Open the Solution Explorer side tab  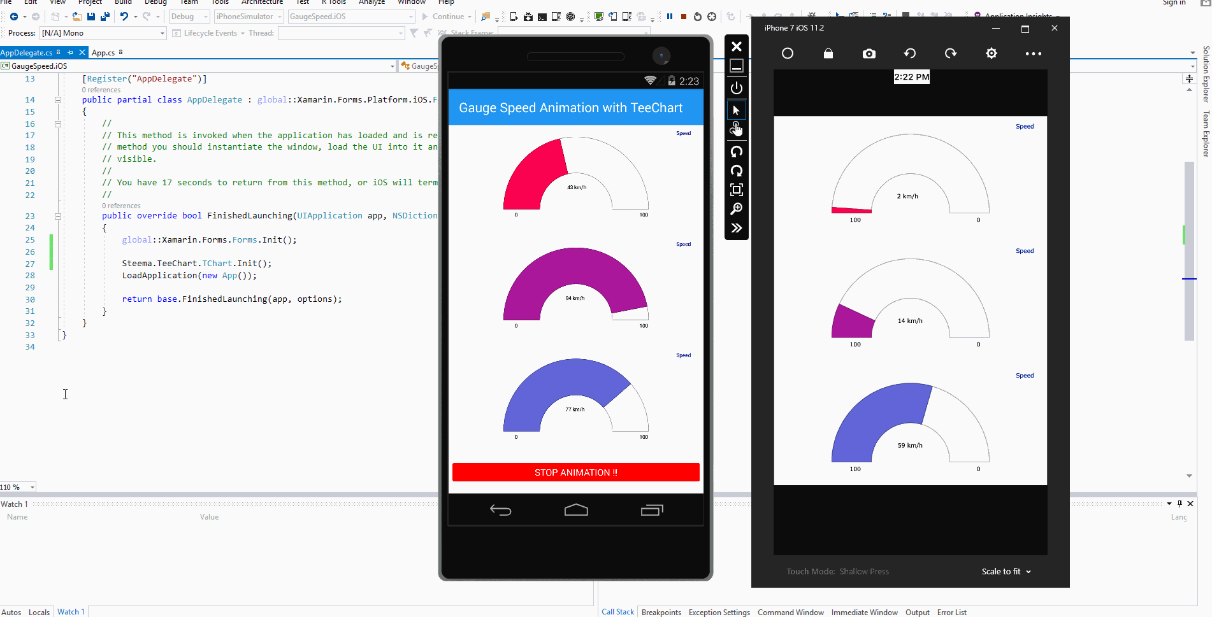pyautogui.click(x=1206, y=74)
